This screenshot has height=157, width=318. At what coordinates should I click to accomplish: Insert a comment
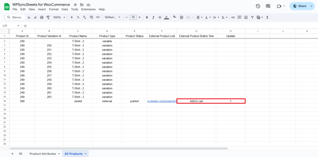coord(239,17)
